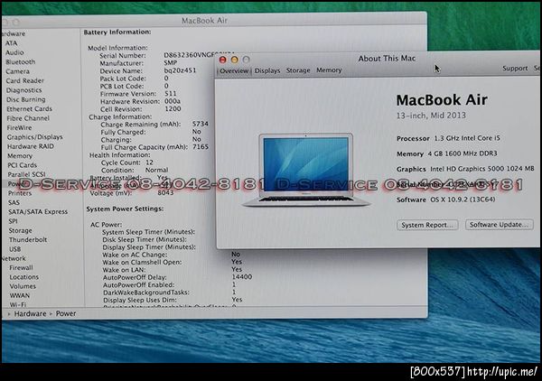
Task: Click the Cycle Count value 12
Action: [149, 163]
